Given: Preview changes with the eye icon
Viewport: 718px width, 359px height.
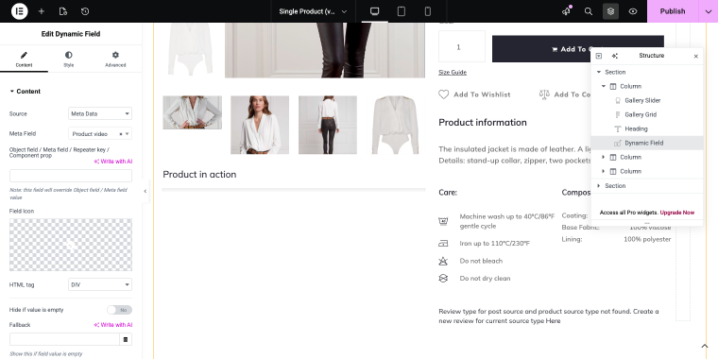Looking at the screenshot, I should click(633, 11).
